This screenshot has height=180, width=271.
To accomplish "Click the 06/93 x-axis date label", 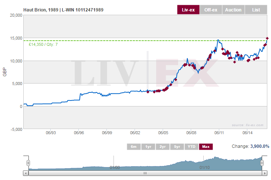I will tap(51, 133).
